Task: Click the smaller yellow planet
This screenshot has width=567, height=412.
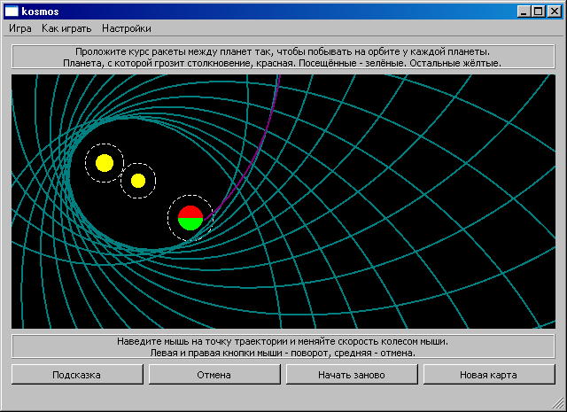Action: coord(138,181)
